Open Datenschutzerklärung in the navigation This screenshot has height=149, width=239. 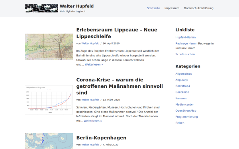198,8
